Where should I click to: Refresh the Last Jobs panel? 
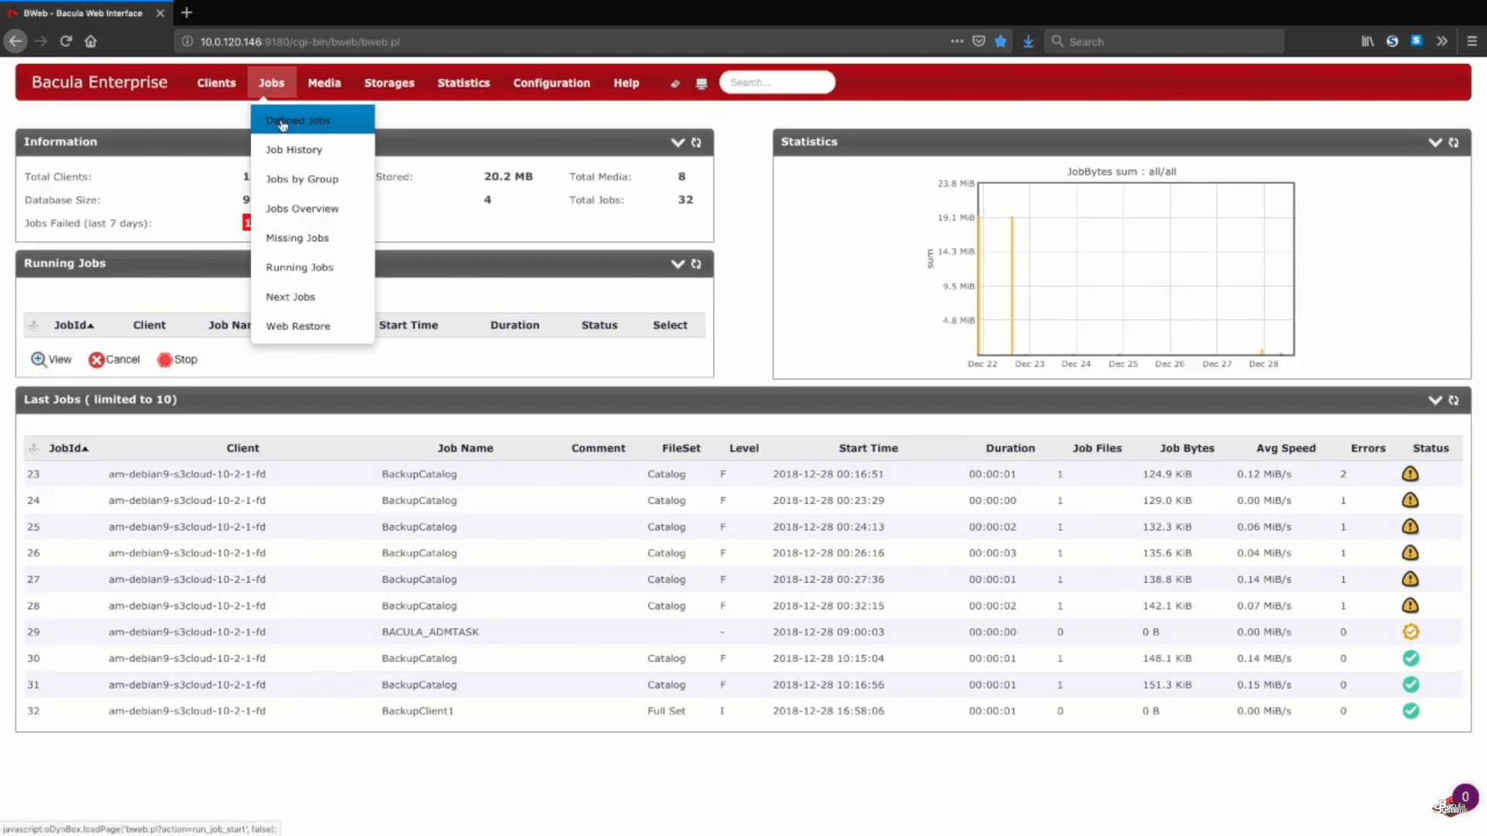pyautogui.click(x=1454, y=400)
